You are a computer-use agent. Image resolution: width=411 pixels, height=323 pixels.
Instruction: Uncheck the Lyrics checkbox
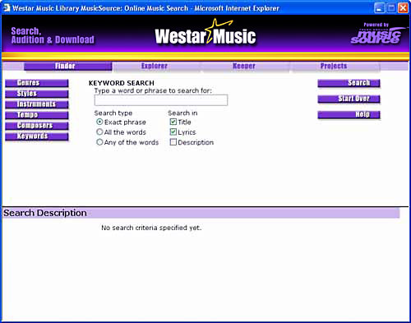pyautogui.click(x=173, y=132)
